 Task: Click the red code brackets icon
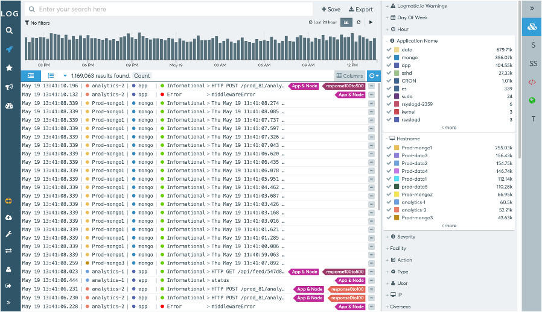pyautogui.click(x=532, y=82)
